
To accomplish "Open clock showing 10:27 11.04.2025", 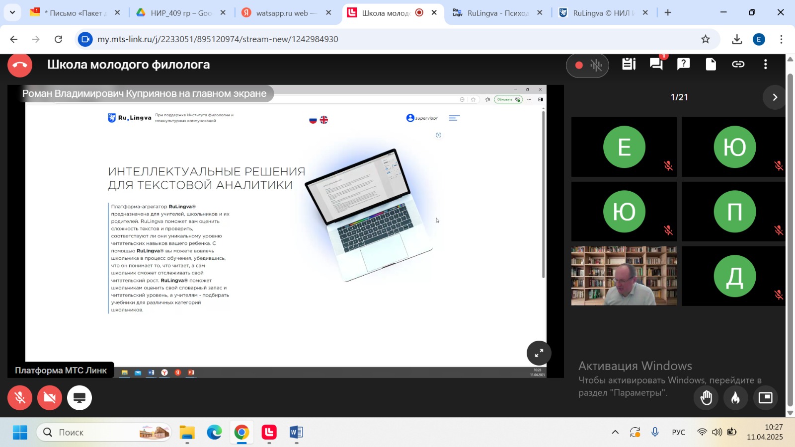I will click(x=765, y=432).
